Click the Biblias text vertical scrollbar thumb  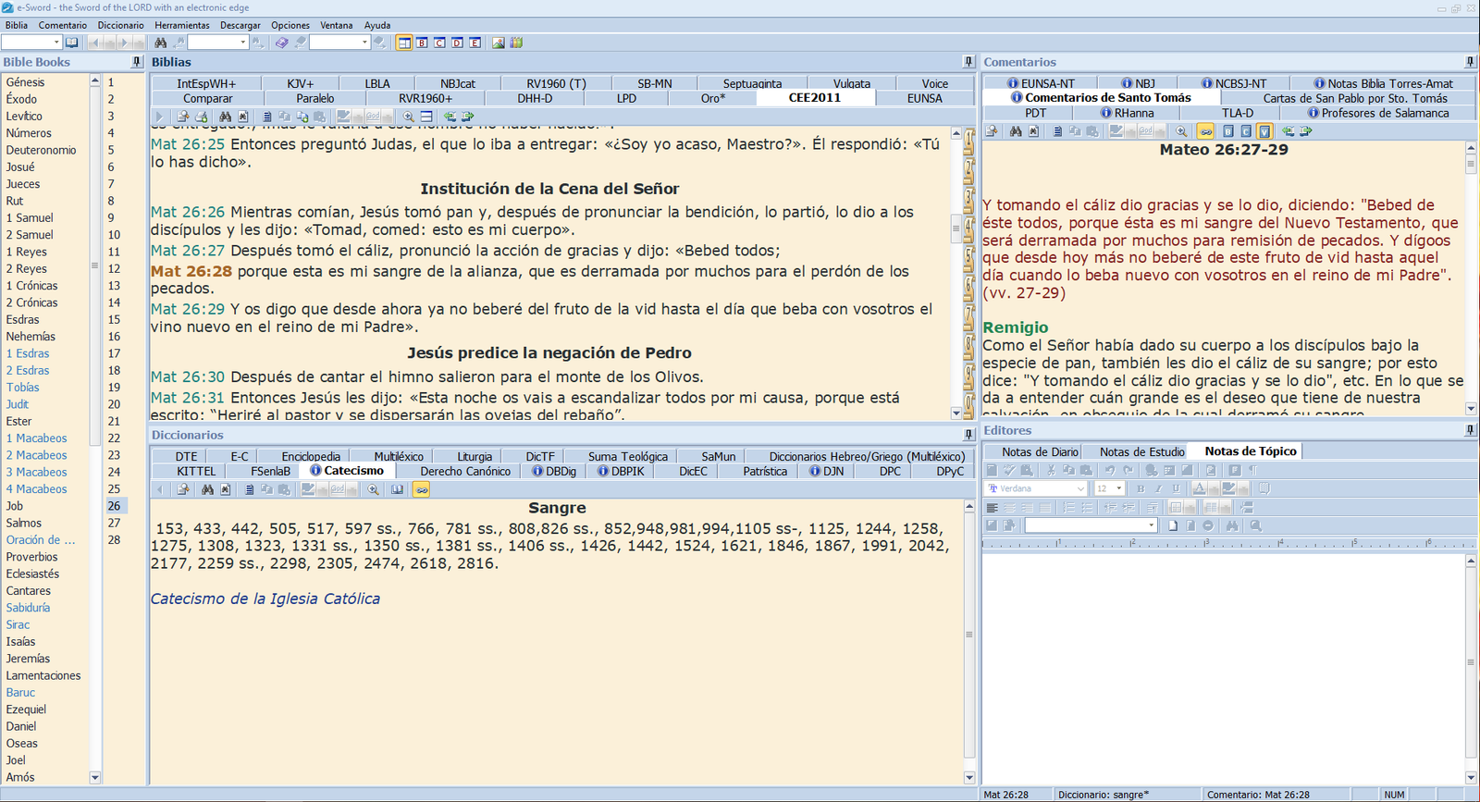coord(956,228)
